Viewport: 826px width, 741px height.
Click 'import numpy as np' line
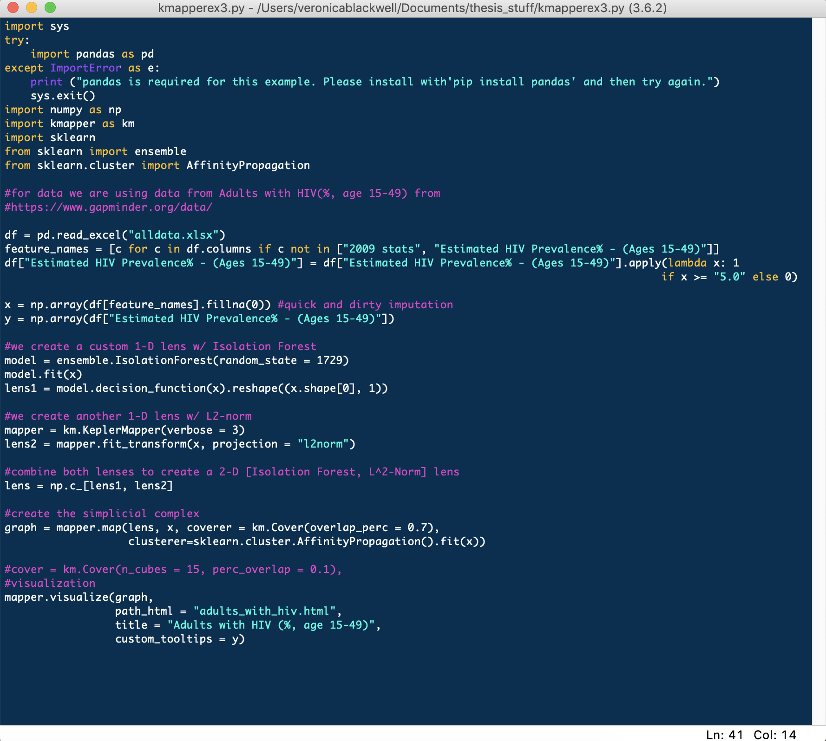click(63, 110)
